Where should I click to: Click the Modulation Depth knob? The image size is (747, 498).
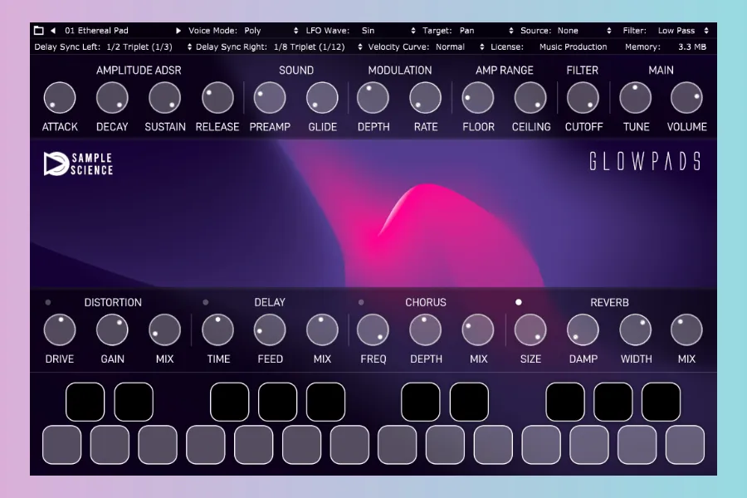(x=373, y=98)
